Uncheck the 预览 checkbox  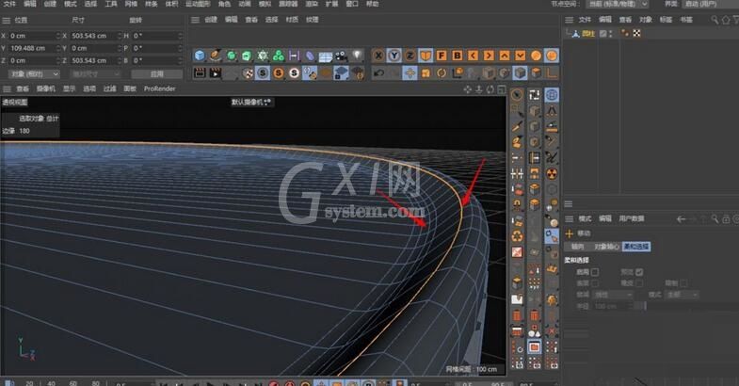[639, 272]
